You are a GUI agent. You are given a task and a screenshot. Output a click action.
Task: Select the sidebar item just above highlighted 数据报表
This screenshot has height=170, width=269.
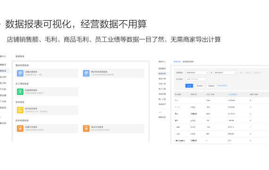[x=162, y=68]
